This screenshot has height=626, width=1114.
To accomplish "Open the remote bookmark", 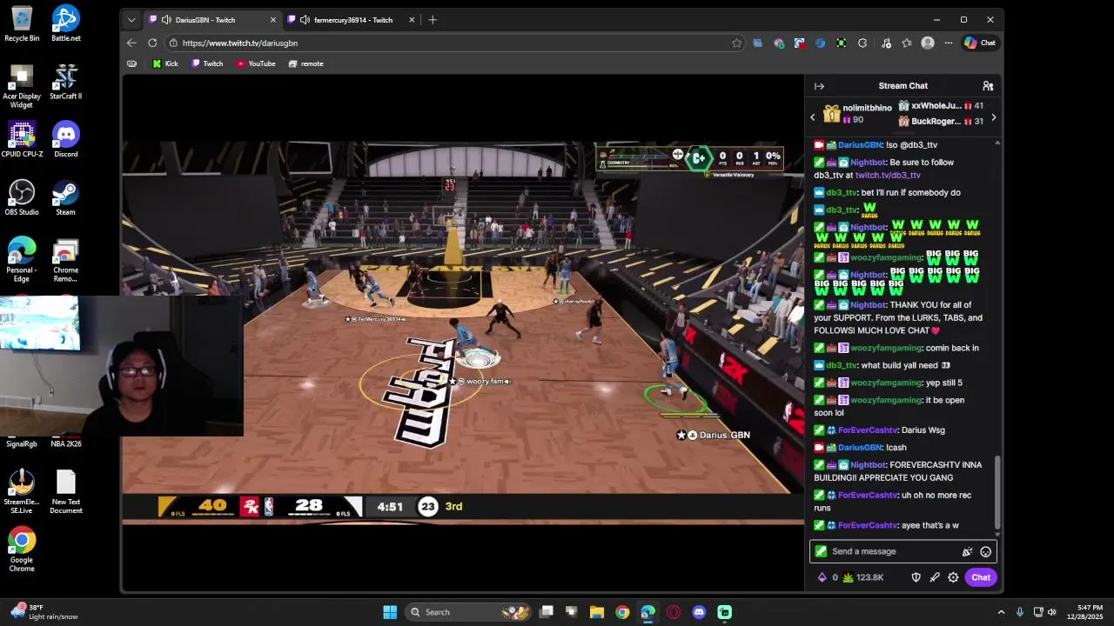I will pos(306,63).
